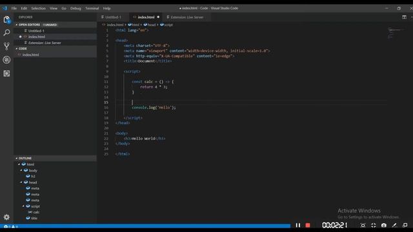The image size is (413, 232).
Task: Open index.html under CODE folder
Action: 55,55
